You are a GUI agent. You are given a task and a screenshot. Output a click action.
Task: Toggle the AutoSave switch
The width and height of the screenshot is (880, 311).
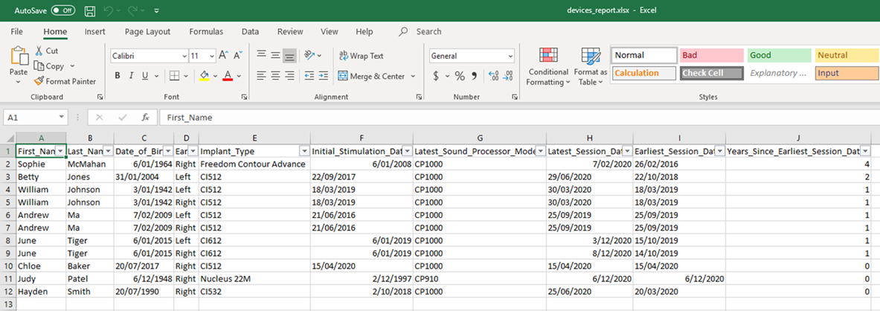tap(62, 11)
